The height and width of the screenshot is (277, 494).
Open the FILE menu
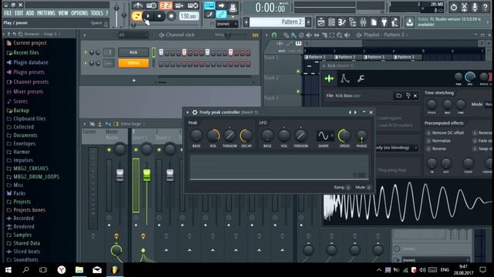point(8,13)
